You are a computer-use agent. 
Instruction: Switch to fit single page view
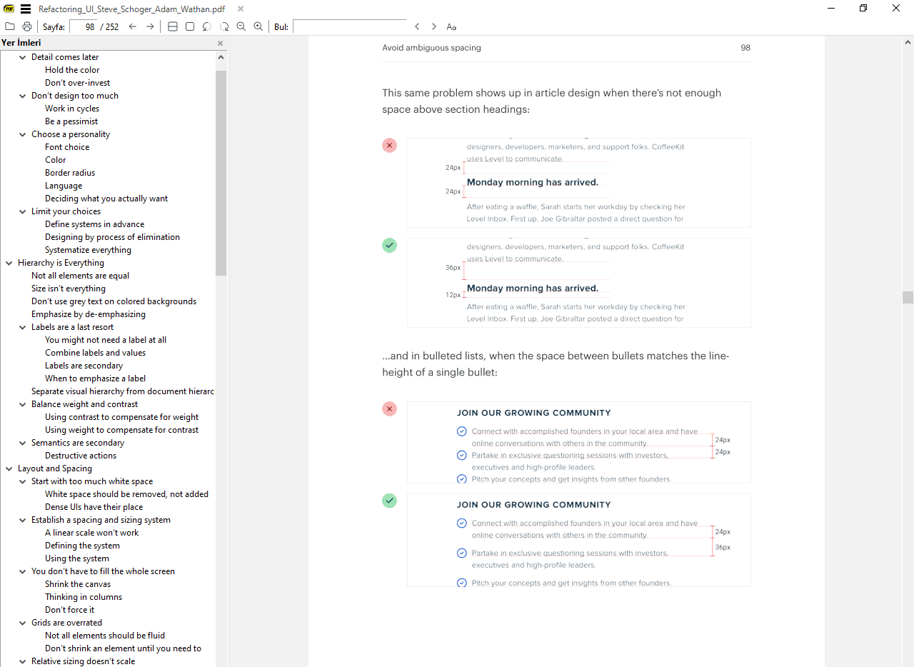[x=190, y=26]
